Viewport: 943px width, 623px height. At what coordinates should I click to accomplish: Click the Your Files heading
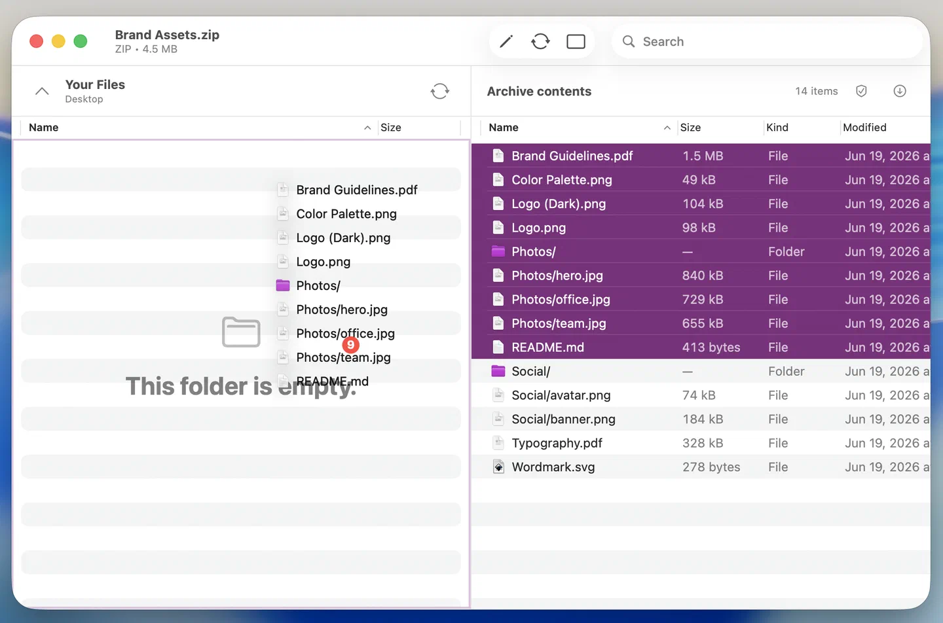pos(95,84)
